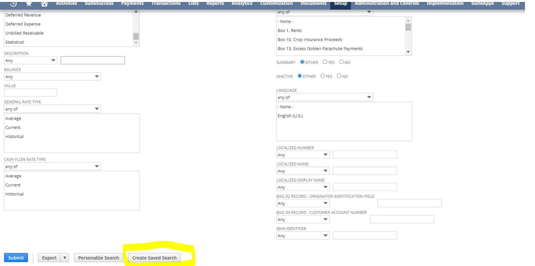Select EITHER for Inactive
Screen dimensions: 535x266
click(x=300, y=76)
